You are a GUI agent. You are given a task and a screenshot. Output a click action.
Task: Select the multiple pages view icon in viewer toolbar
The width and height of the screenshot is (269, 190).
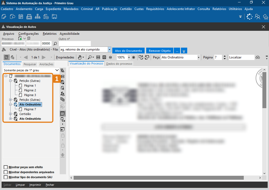(x=13, y=57)
